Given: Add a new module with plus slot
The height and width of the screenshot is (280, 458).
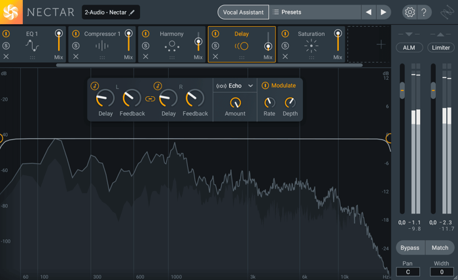Looking at the screenshot, I should point(381,44).
